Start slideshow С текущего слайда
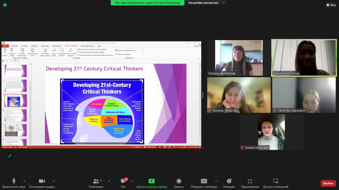Image resolution: width=339 pixels, height=190 pixels. [12, 52]
